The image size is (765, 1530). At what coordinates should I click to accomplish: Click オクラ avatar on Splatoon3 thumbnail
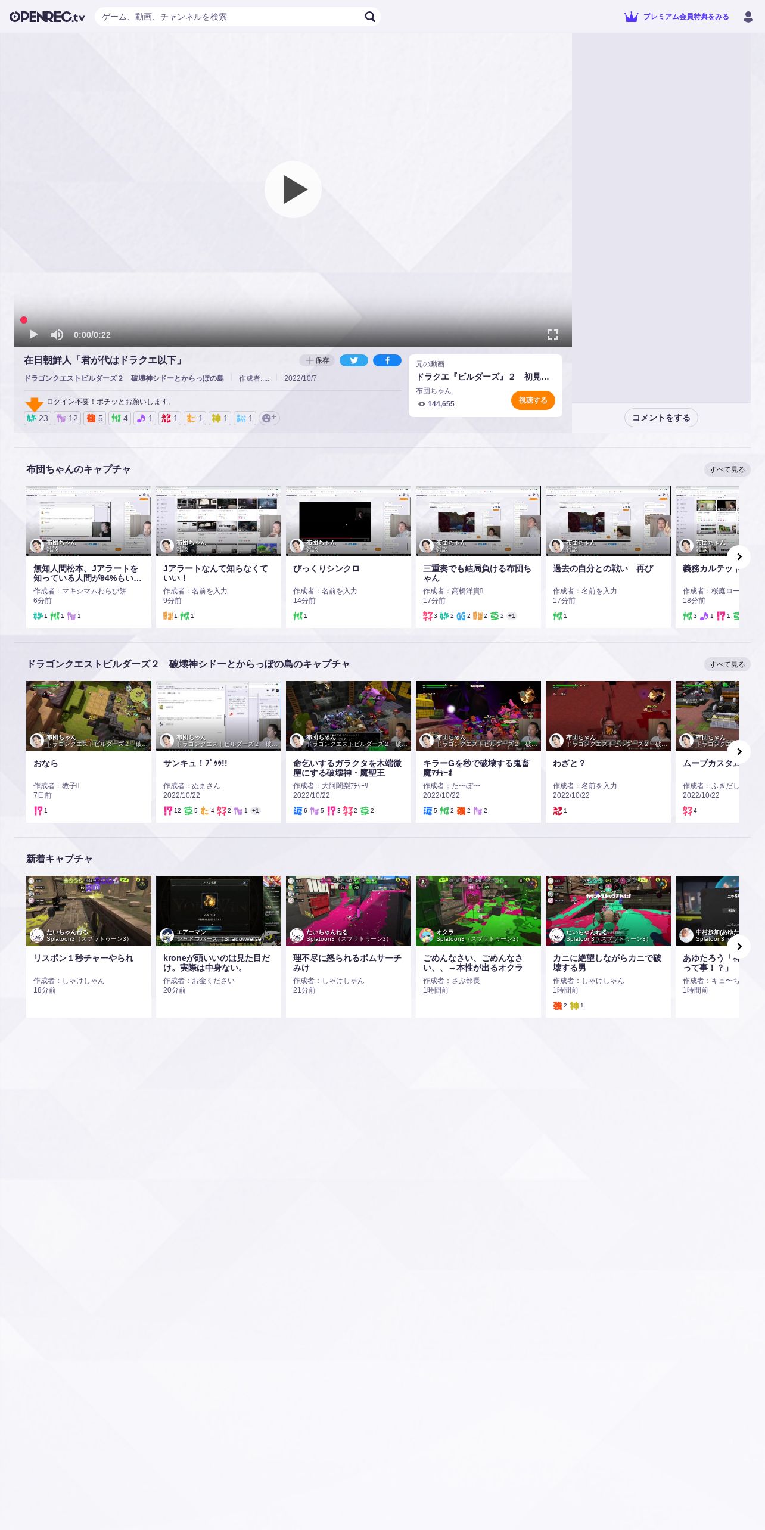coord(427,935)
